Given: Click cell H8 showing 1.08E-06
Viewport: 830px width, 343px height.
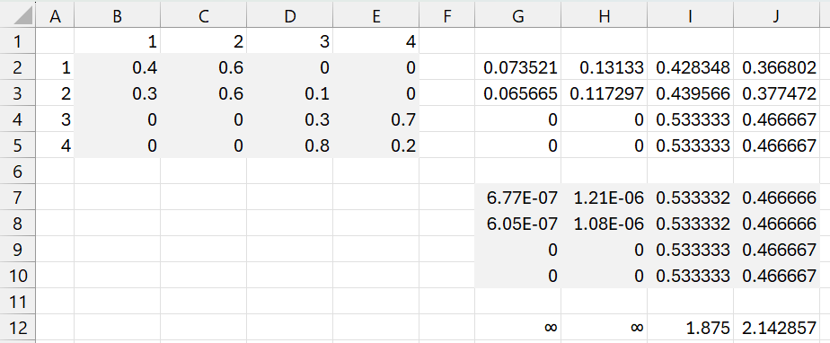Looking at the screenshot, I should point(604,223).
